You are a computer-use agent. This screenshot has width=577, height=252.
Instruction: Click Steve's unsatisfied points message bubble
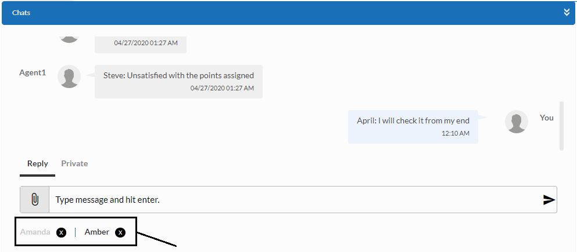click(x=178, y=81)
